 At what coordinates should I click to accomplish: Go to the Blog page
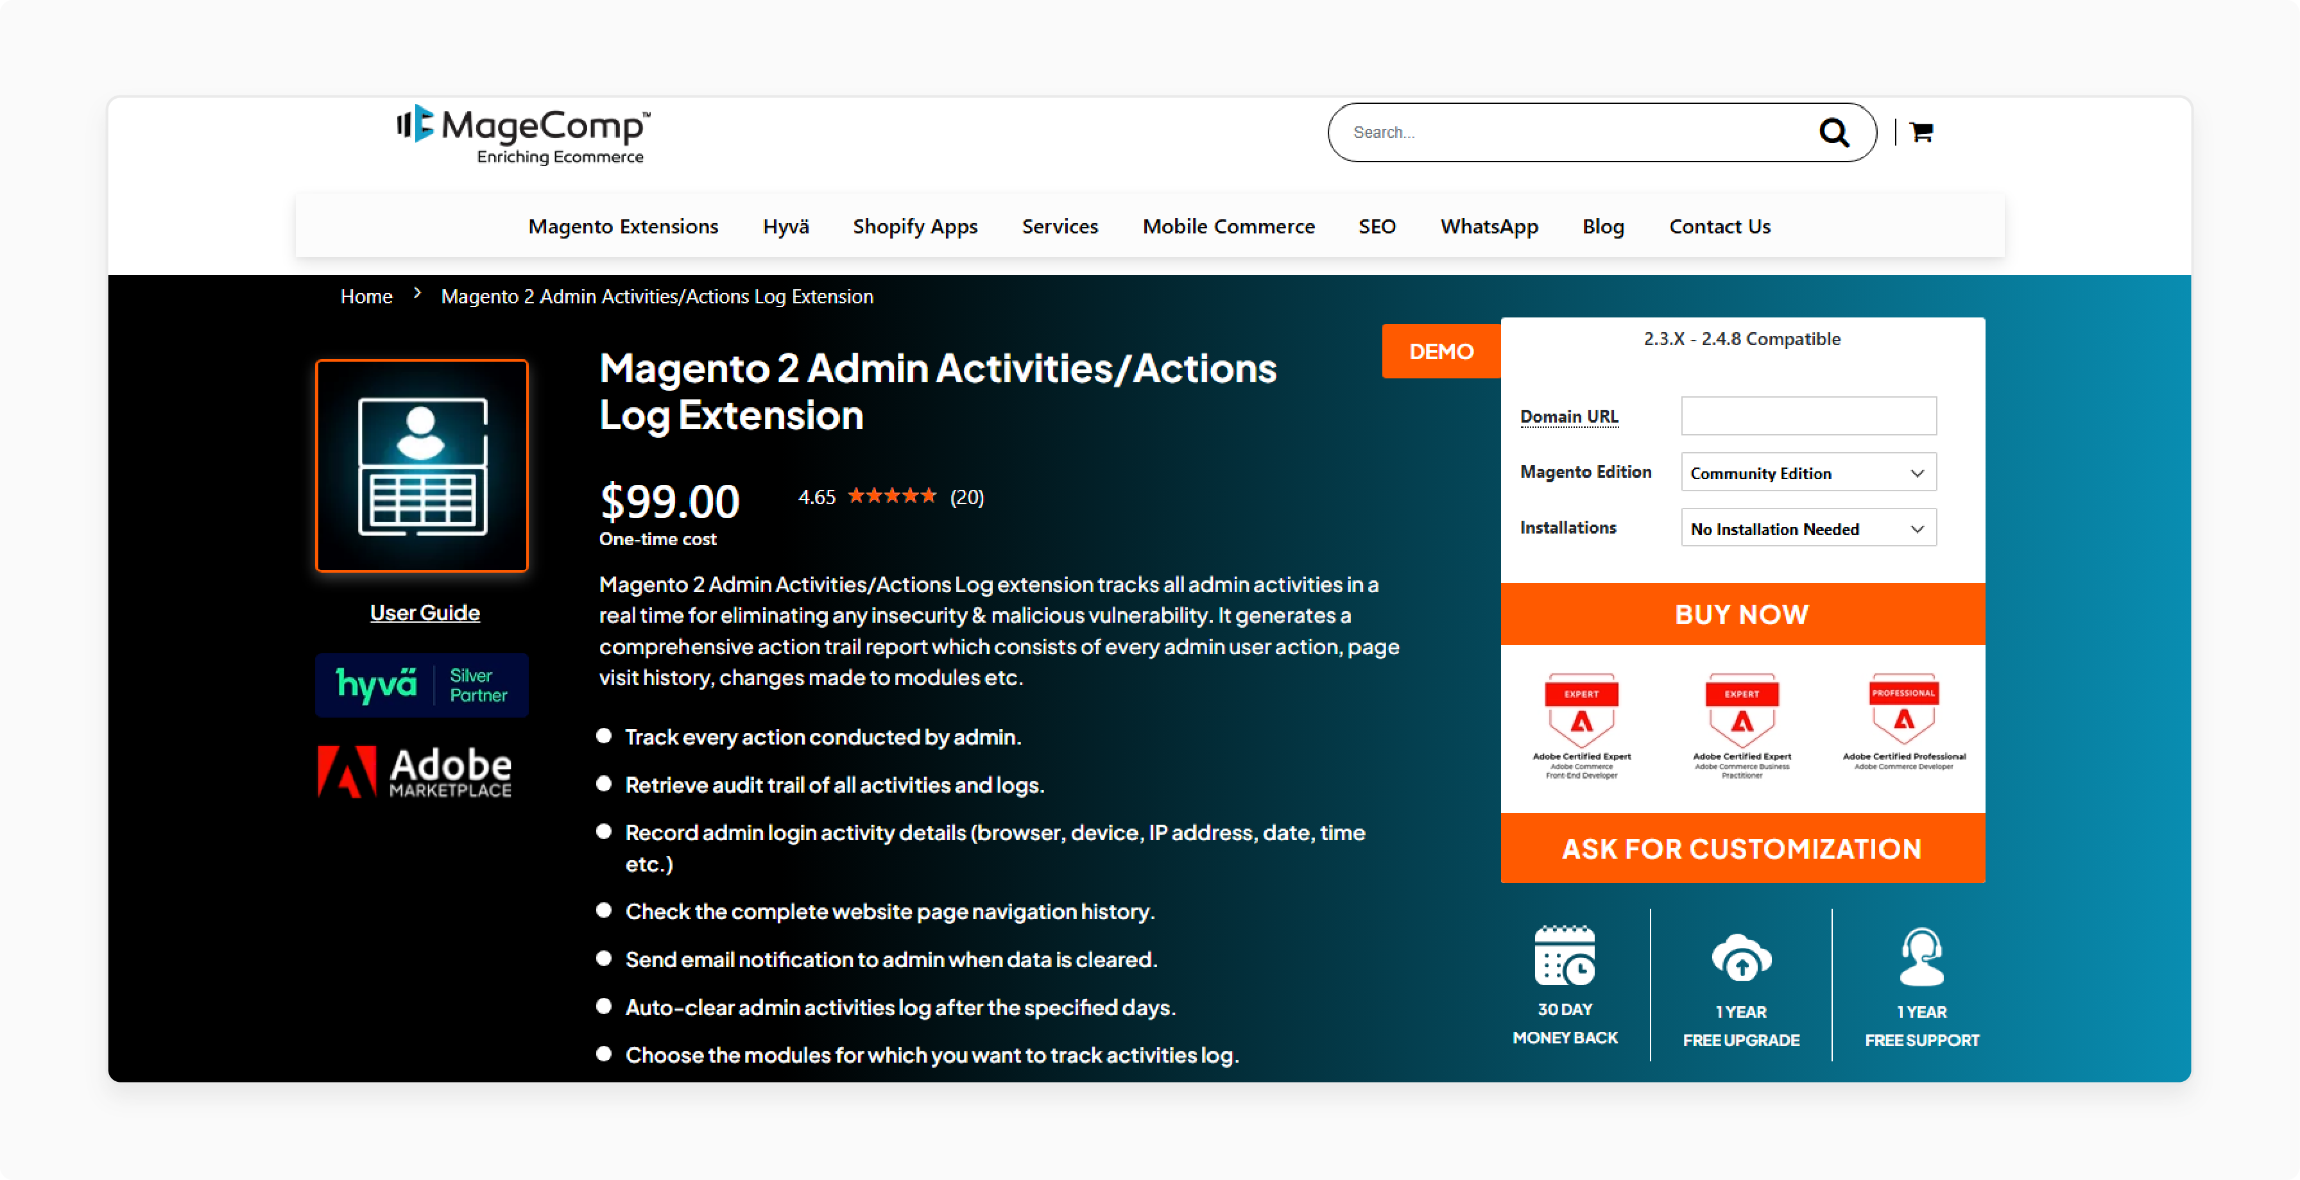(1602, 227)
